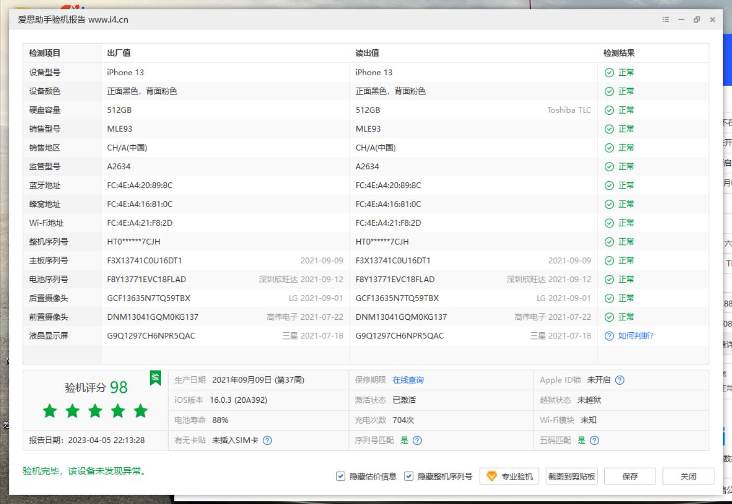Click the 报告日期 2023-04-05 22:13:28 text
This screenshot has width=732, height=504.
coord(87,440)
